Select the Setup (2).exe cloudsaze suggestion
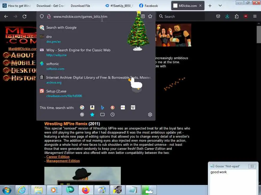 click(x=96, y=93)
